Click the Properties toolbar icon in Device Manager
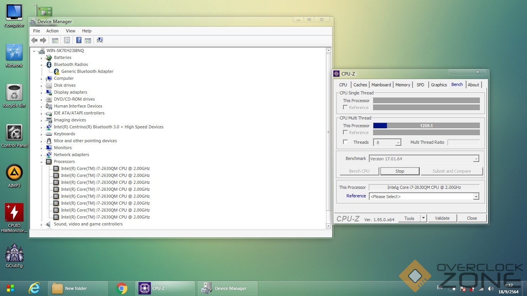Image resolution: width=527 pixels, height=296 pixels. 67,40
